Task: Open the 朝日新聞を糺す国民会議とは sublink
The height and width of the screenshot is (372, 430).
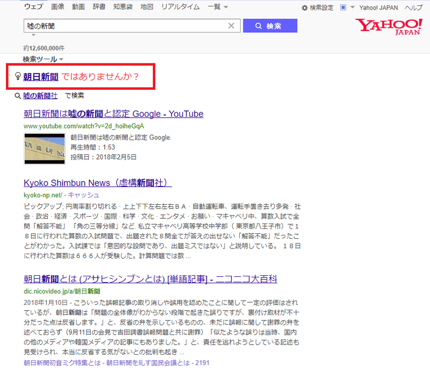Action: [148, 363]
